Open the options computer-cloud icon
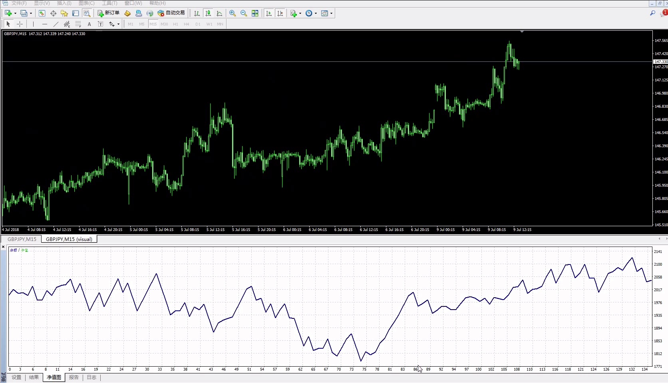Image resolution: width=668 pixels, height=383 pixels. [139, 13]
